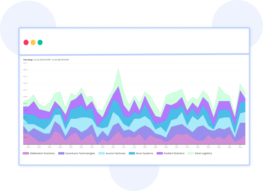The height and width of the screenshot is (191, 263).
Task: Toggle the Stellartech Solutions legend label
Action: coord(42,153)
